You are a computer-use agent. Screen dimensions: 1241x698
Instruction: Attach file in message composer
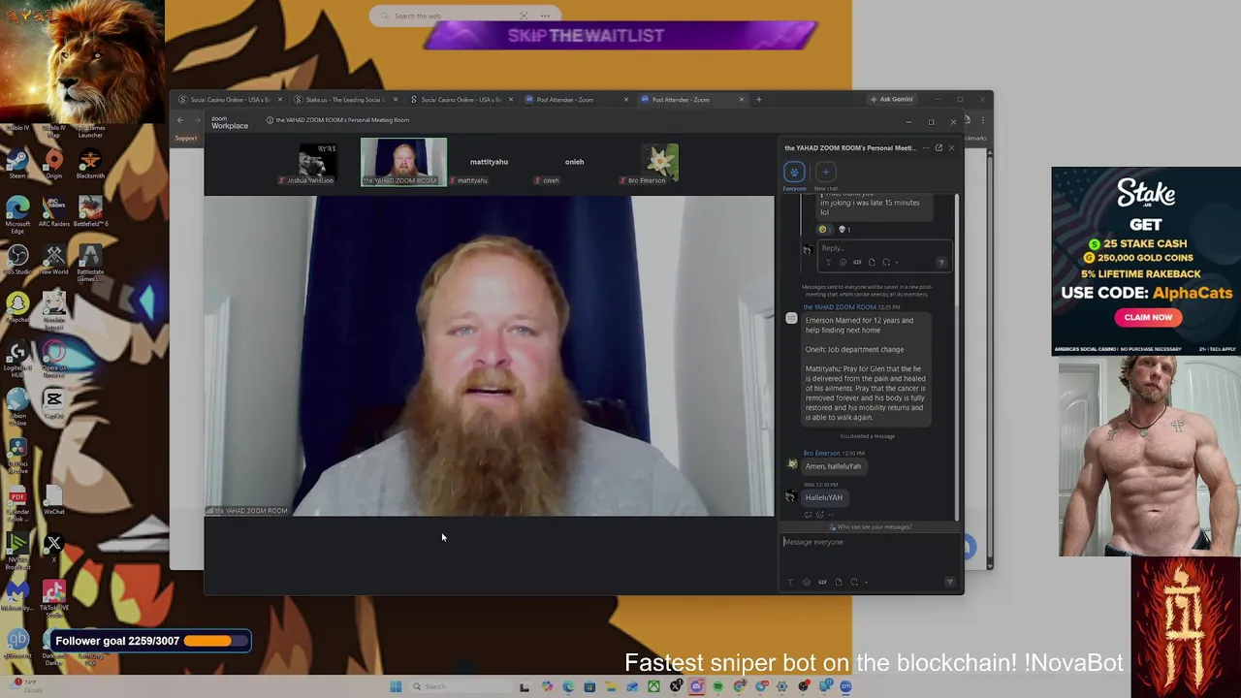pos(839,582)
